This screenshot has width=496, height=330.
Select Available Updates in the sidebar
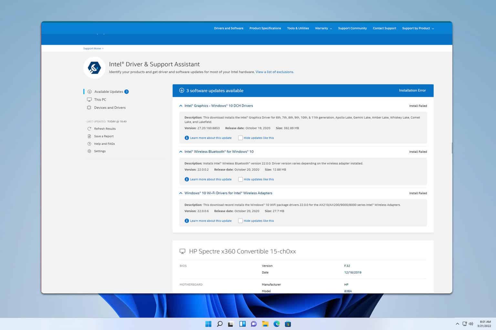point(108,92)
